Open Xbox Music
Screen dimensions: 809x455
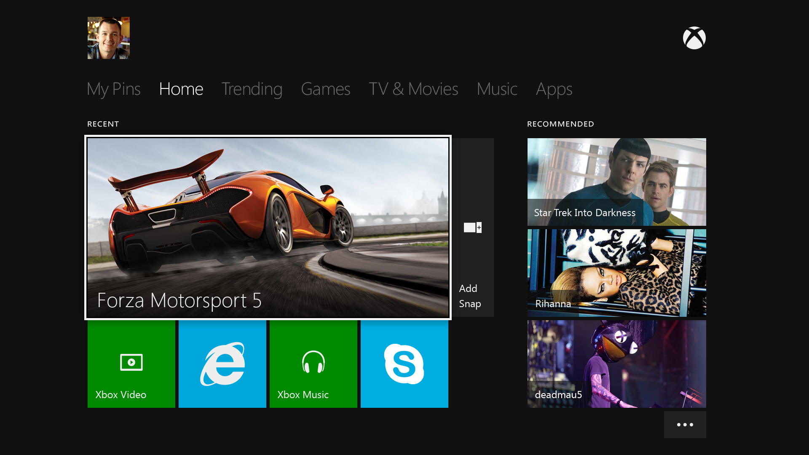click(313, 364)
